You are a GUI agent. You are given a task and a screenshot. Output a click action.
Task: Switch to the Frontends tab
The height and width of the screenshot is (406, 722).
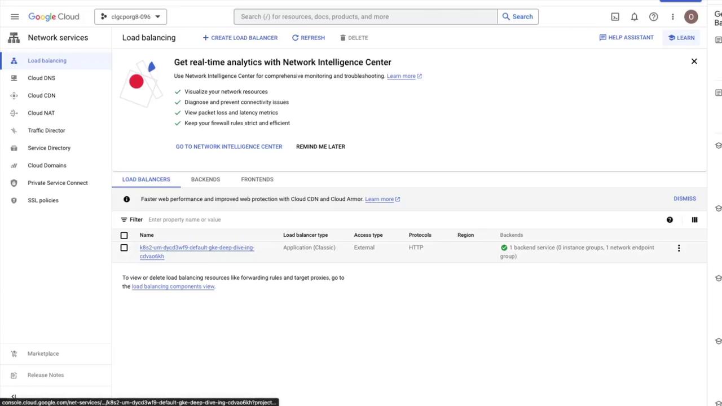(257, 179)
